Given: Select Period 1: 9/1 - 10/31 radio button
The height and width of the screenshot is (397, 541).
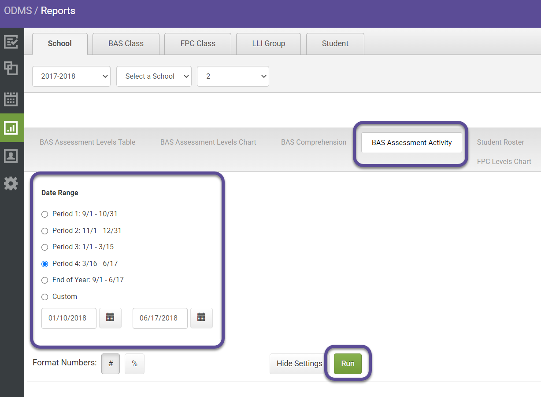Looking at the screenshot, I should (x=44, y=214).
